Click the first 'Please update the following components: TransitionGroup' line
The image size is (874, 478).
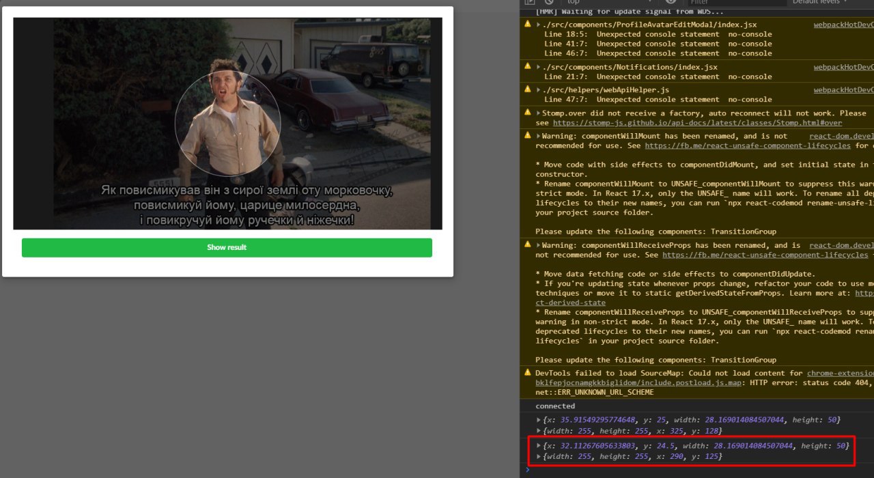tap(655, 231)
